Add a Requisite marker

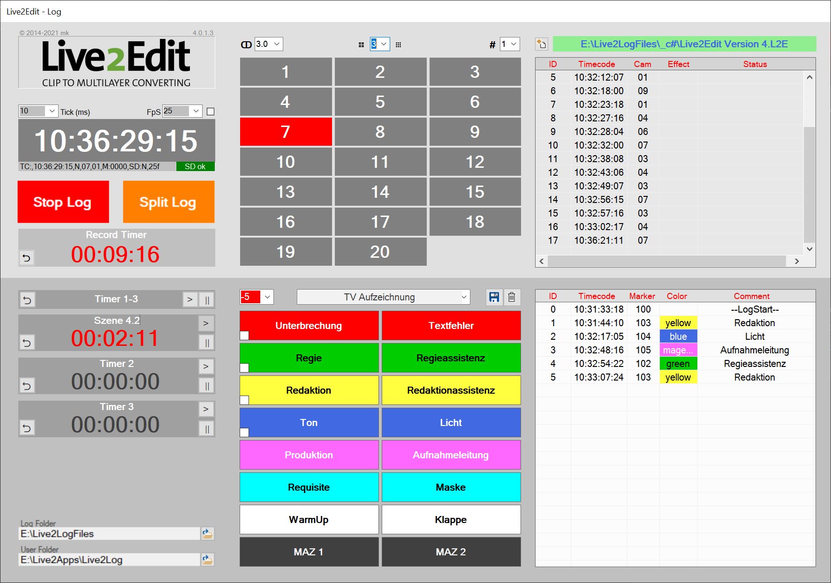309,487
